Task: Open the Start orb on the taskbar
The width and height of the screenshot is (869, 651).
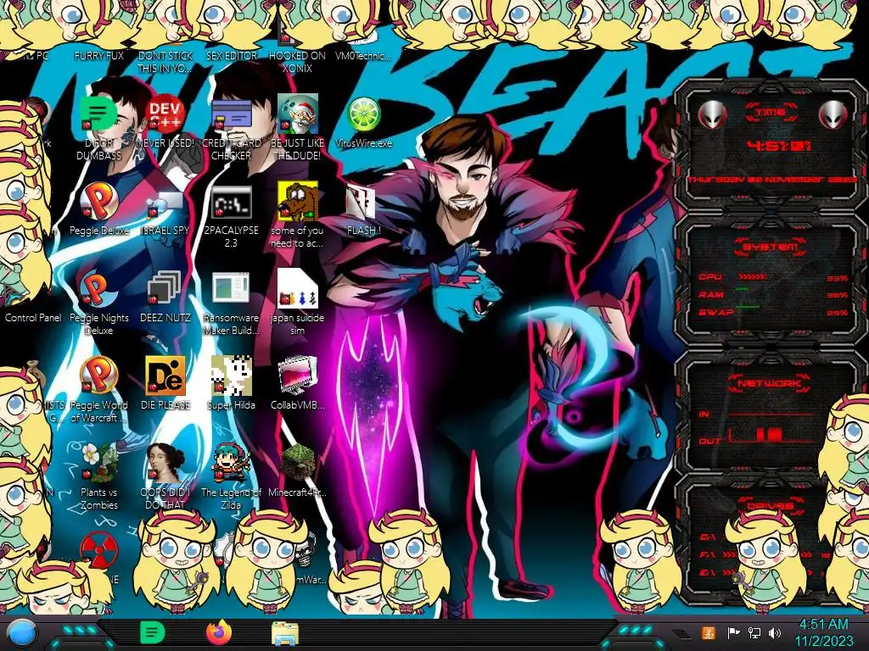Action: [22, 634]
